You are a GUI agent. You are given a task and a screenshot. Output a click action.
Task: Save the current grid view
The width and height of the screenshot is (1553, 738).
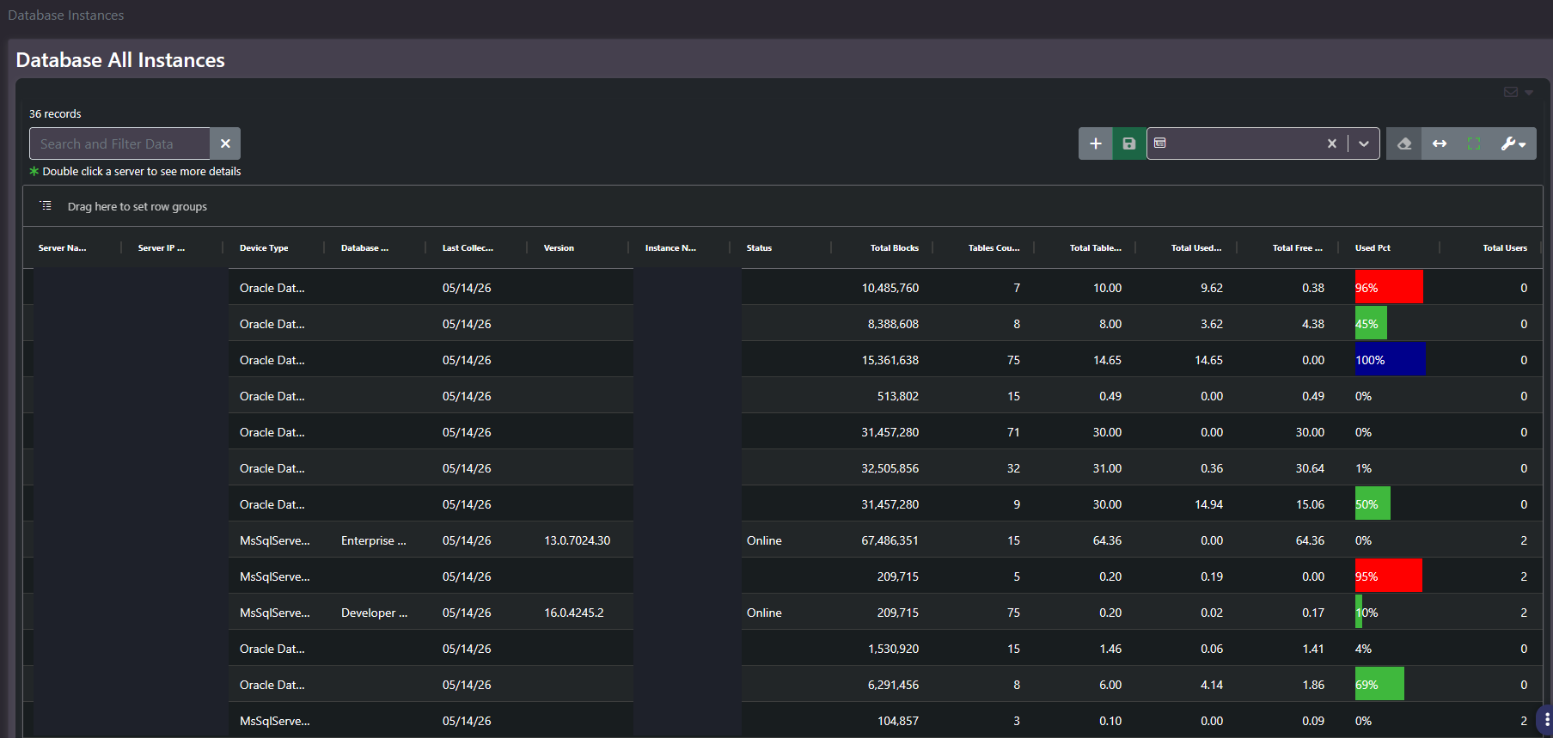coord(1129,143)
